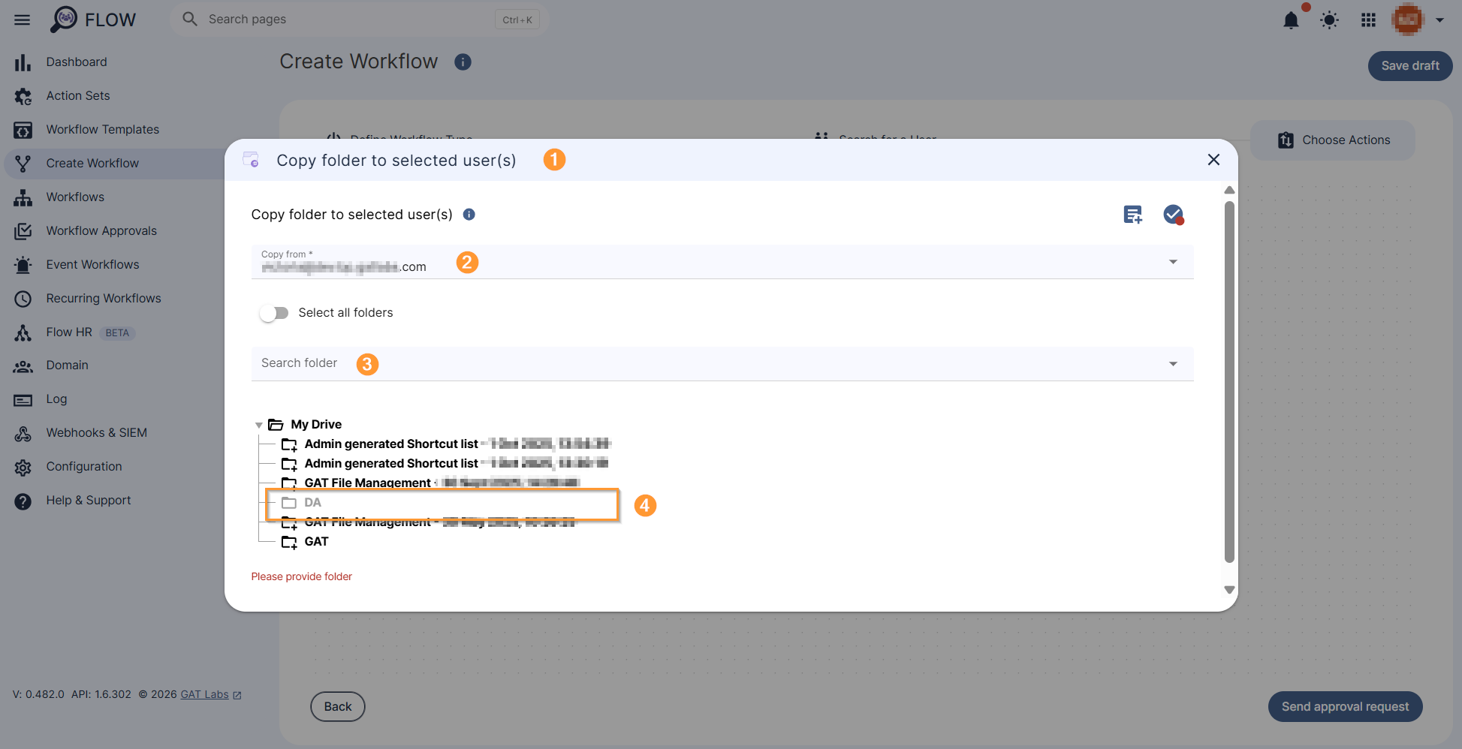Screen dimensions: 1462x749
Task: Open the apps grid launcher
Action: pyautogui.click(x=1368, y=20)
